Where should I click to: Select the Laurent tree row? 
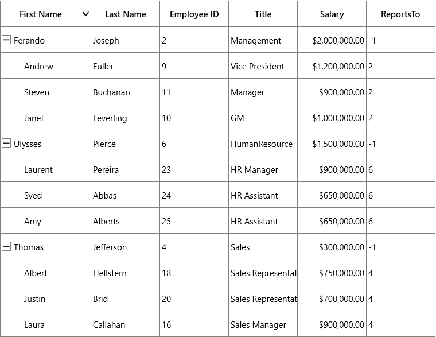coord(217,170)
